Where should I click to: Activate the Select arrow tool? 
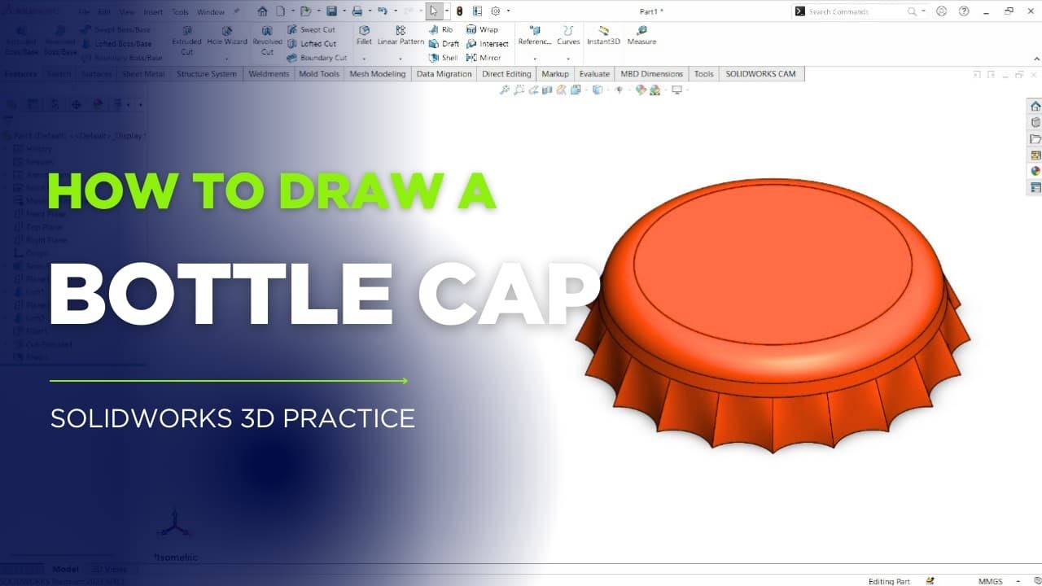coord(434,11)
